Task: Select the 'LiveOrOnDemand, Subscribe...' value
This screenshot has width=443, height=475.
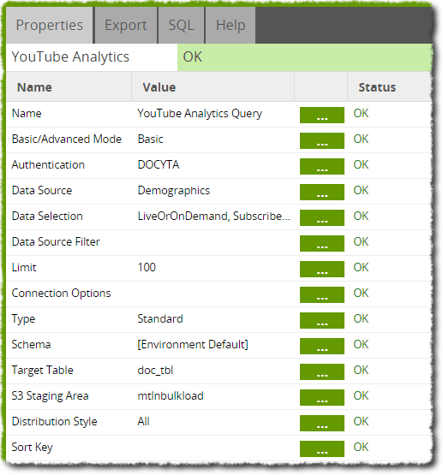Action: [x=213, y=216]
